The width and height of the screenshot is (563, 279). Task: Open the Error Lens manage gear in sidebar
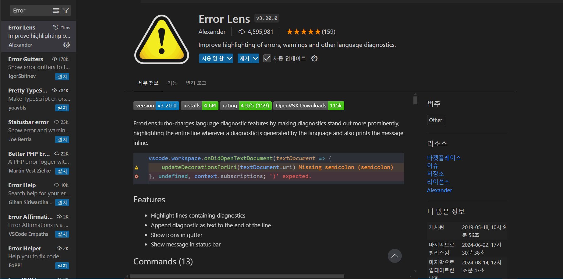(x=66, y=45)
